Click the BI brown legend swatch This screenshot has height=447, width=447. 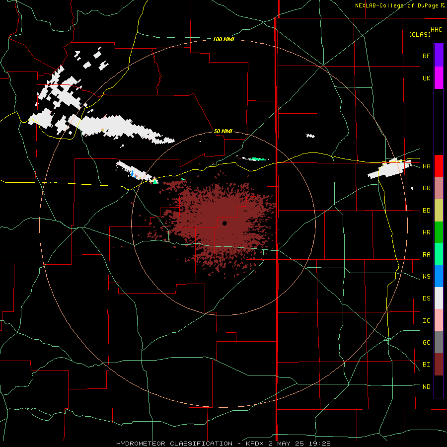(439, 365)
